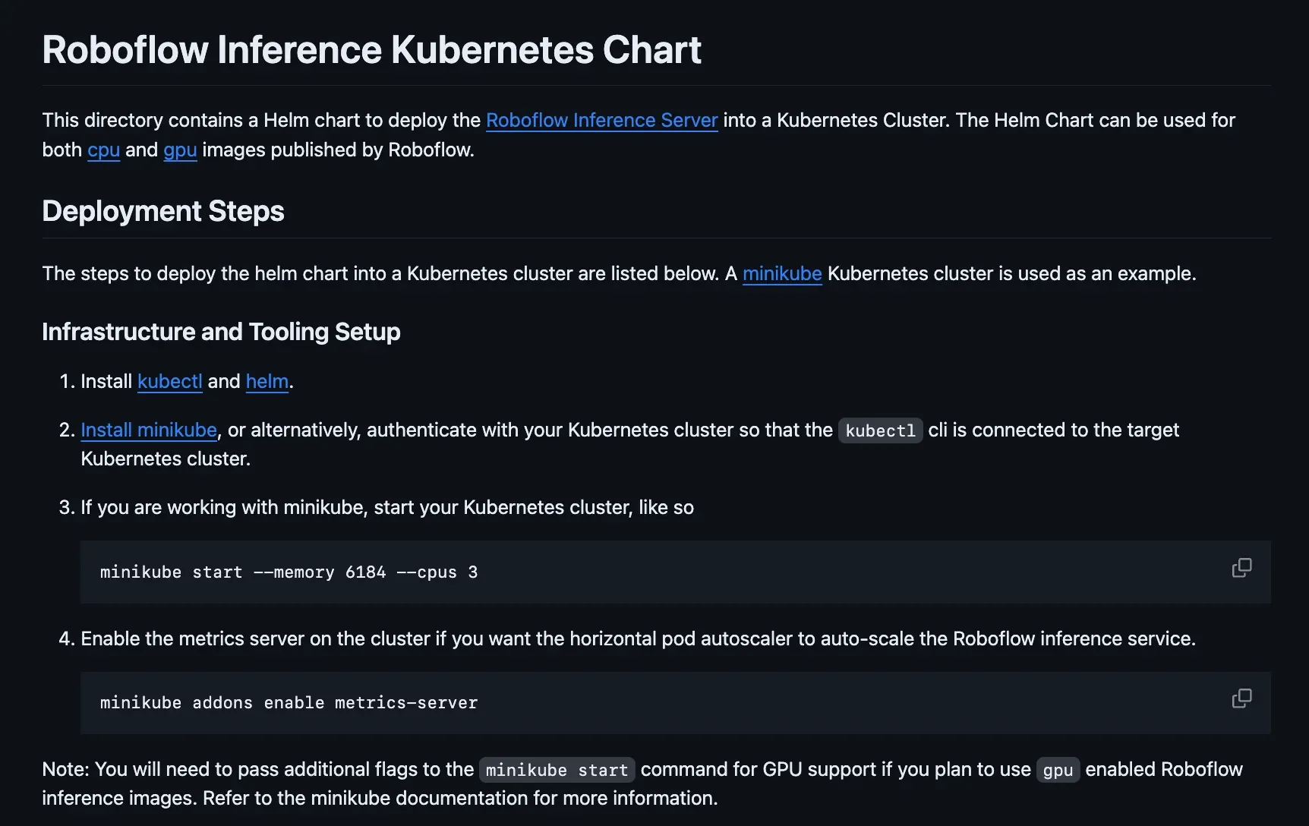Click step 4 text about the metrics server
1309x826 pixels.
pos(638,638)
